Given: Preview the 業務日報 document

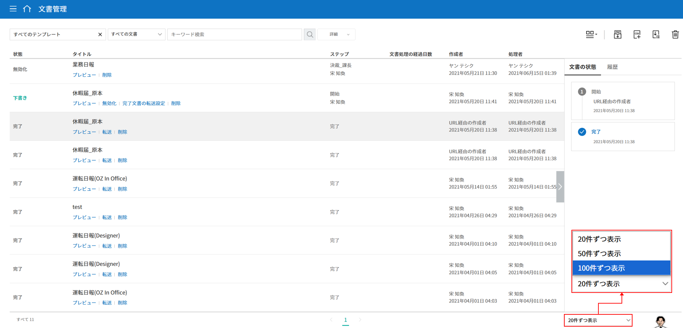Looking at the screenshot, I should click(84, 75).
